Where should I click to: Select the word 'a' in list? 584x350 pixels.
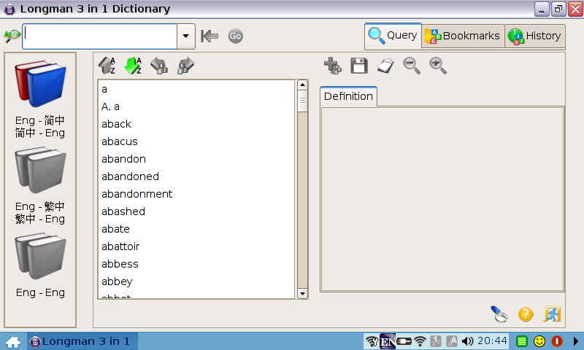(196, 89)
